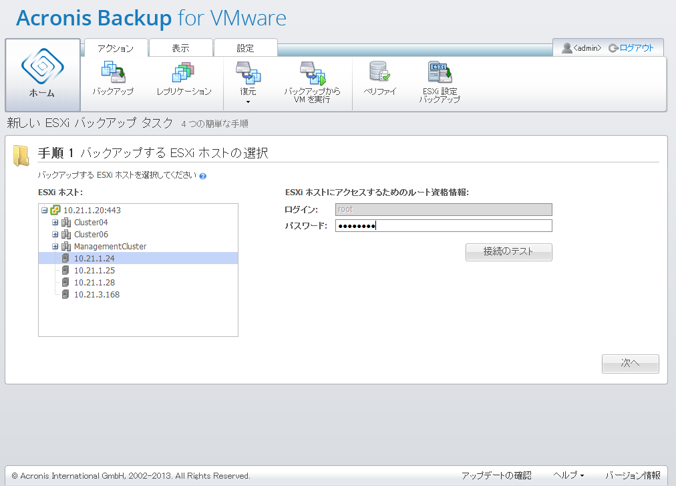Expand the ManagementCluster tree node
The image size is (676, 486).
coord(55,246)
